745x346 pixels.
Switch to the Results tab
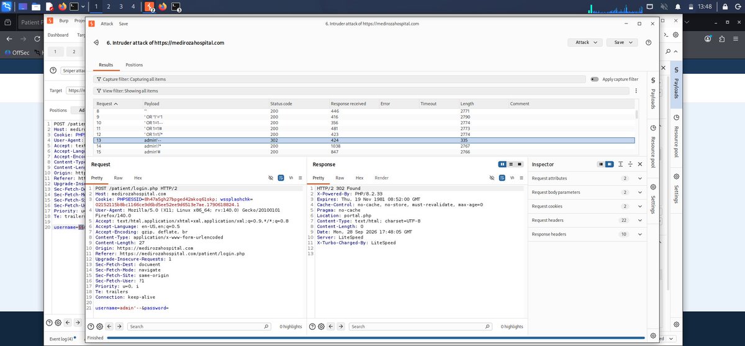point(106,65)
